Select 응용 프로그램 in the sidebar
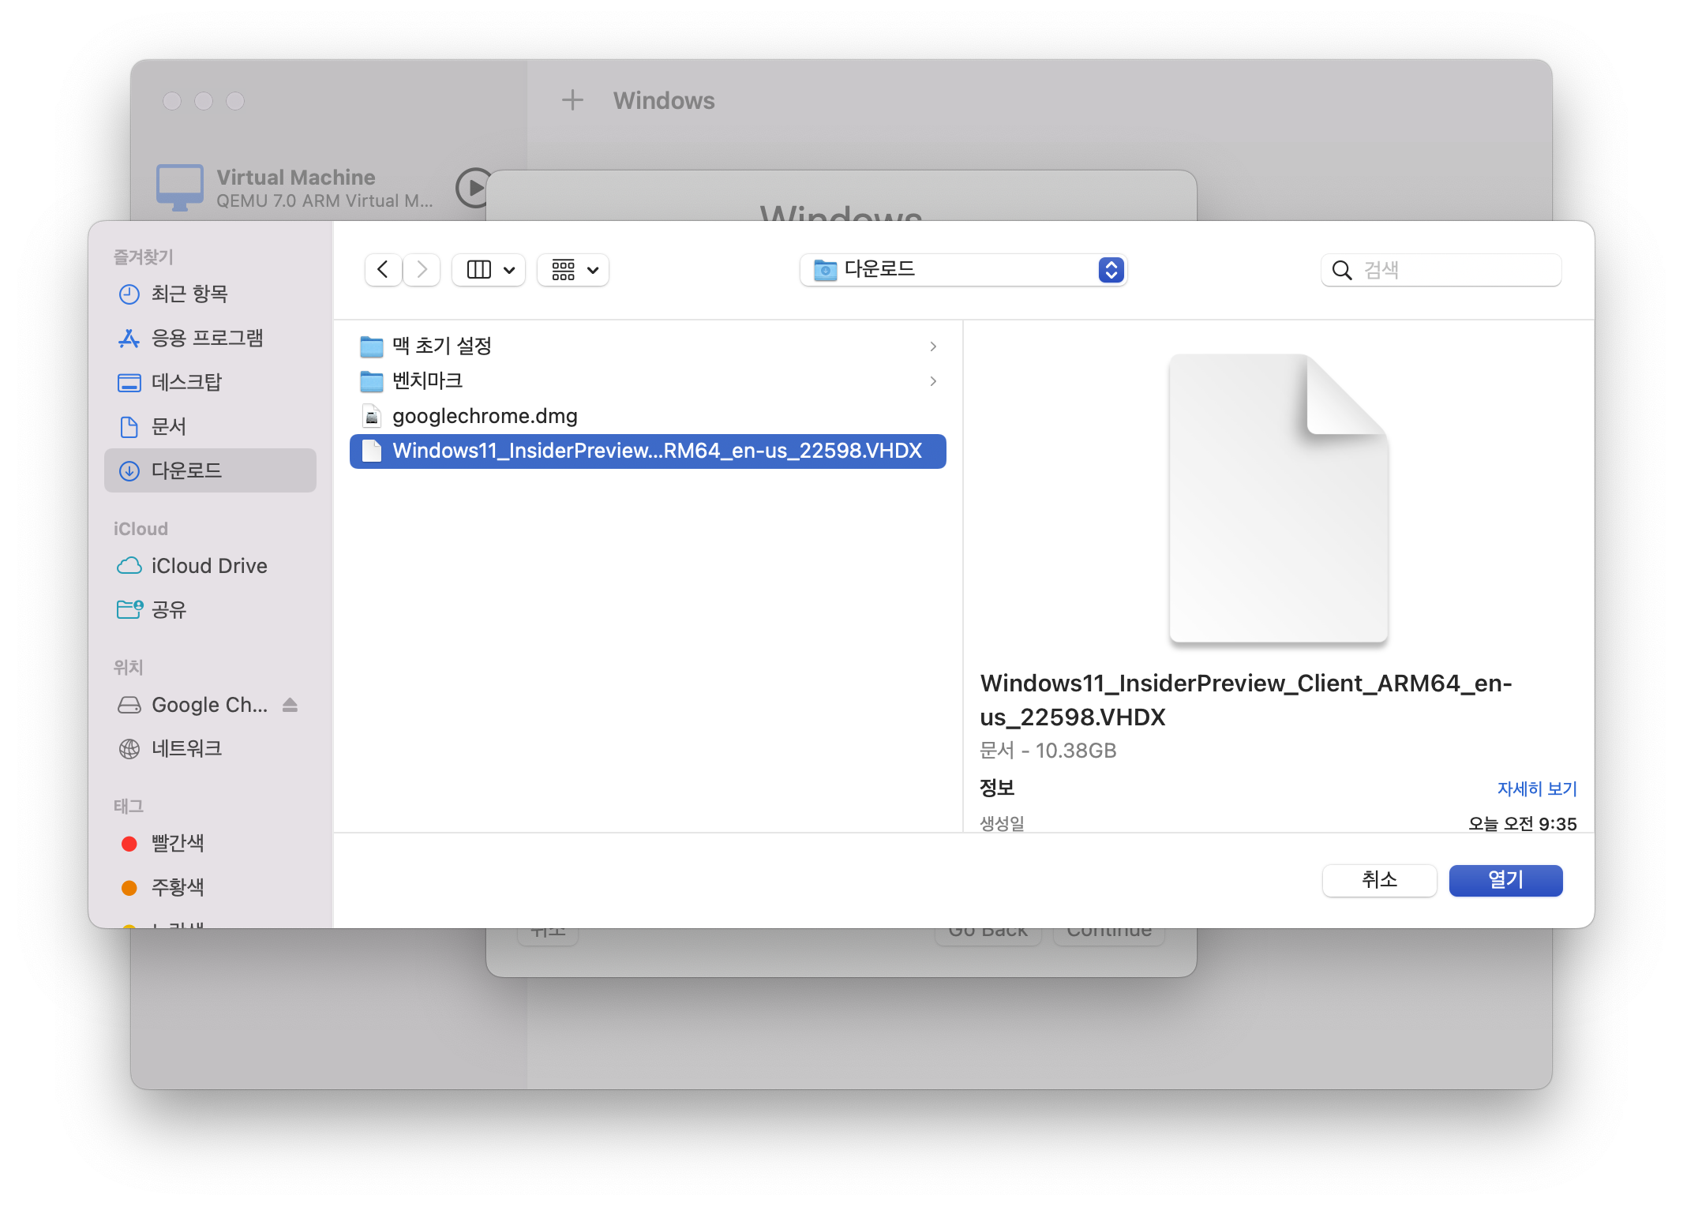 point(207,339)
